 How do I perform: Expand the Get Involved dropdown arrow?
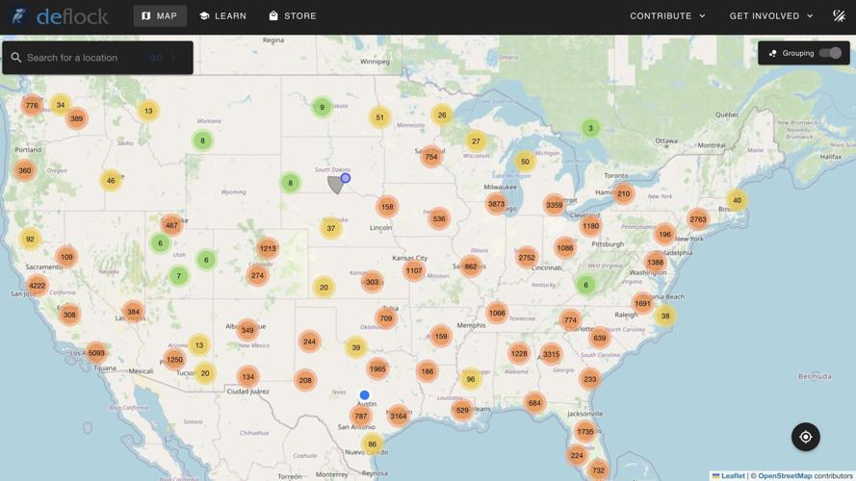click(x=810, y=15)
